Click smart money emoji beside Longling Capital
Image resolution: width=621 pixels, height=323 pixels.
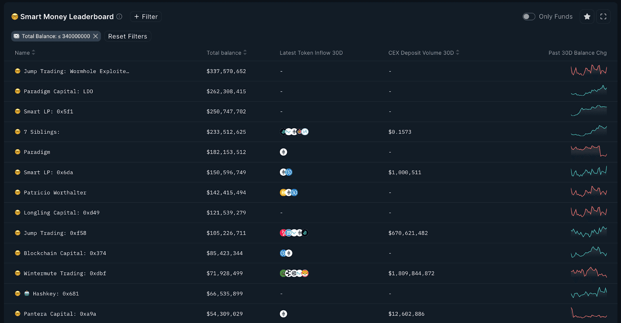[x=17, y=213]
